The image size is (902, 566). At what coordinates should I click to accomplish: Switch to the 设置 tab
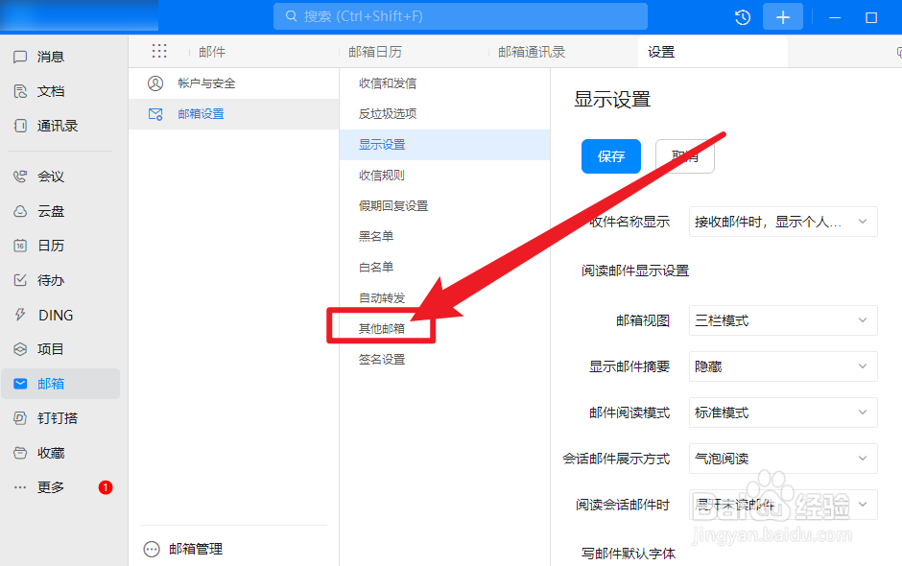662,51
